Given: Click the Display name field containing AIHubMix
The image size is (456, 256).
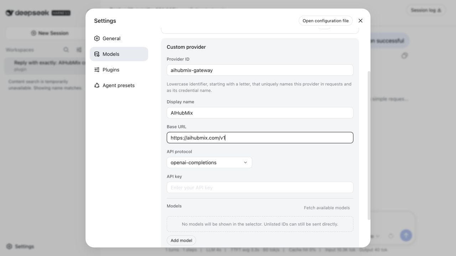Looking at the screenshot, I should coord(260,113).
